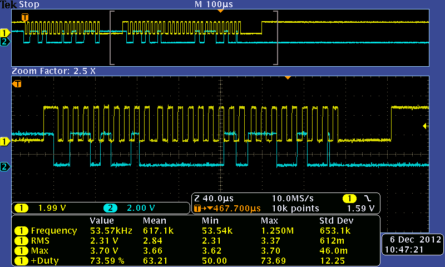Click the 12.25 duty standard deviation
The image size is (445, 267).
(x=332, y=261)
